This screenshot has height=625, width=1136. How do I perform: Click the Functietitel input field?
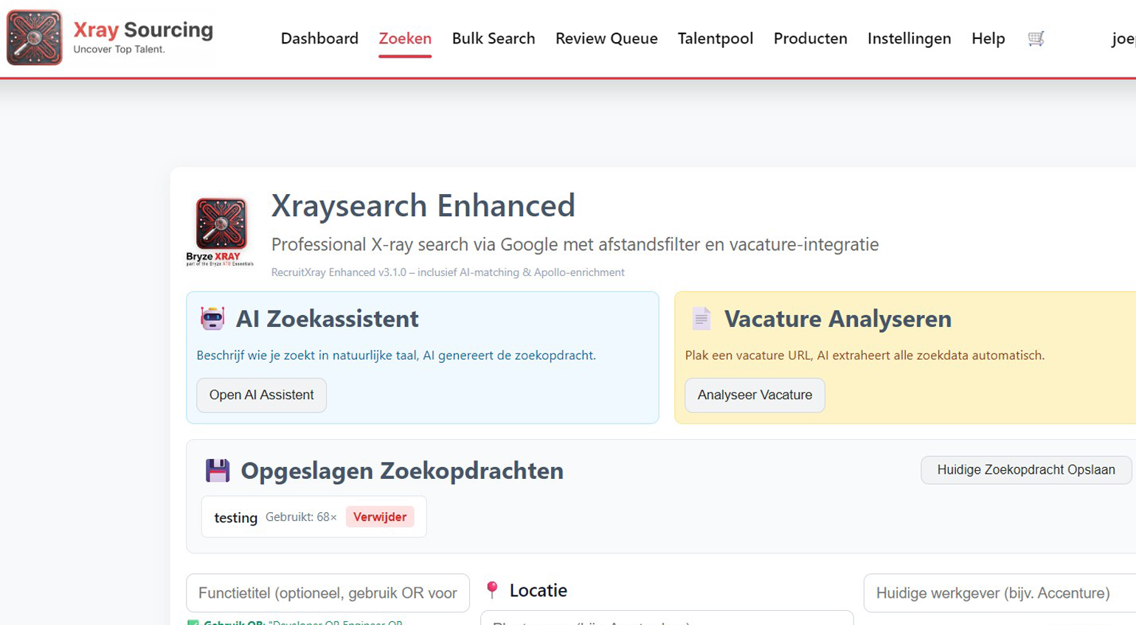328,593
